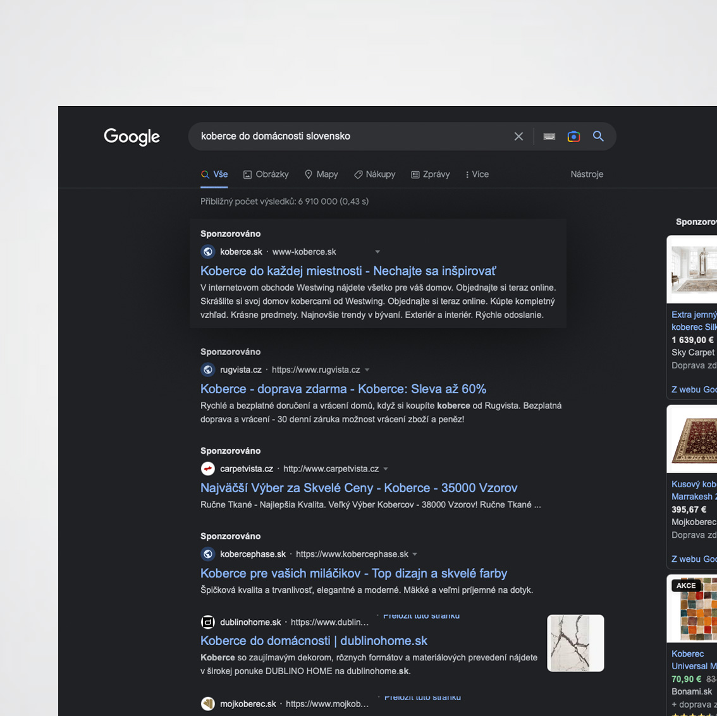Image resolution: width=717 pixels, height=716 pixels.
Task: Click the dublinohome.sk favicon
Action: (x=208, y=622)
